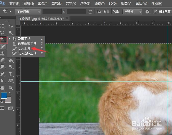172x135 pixels.
Task: Open the 不受约束 ratio dropdown
Action: pos(28,11)
